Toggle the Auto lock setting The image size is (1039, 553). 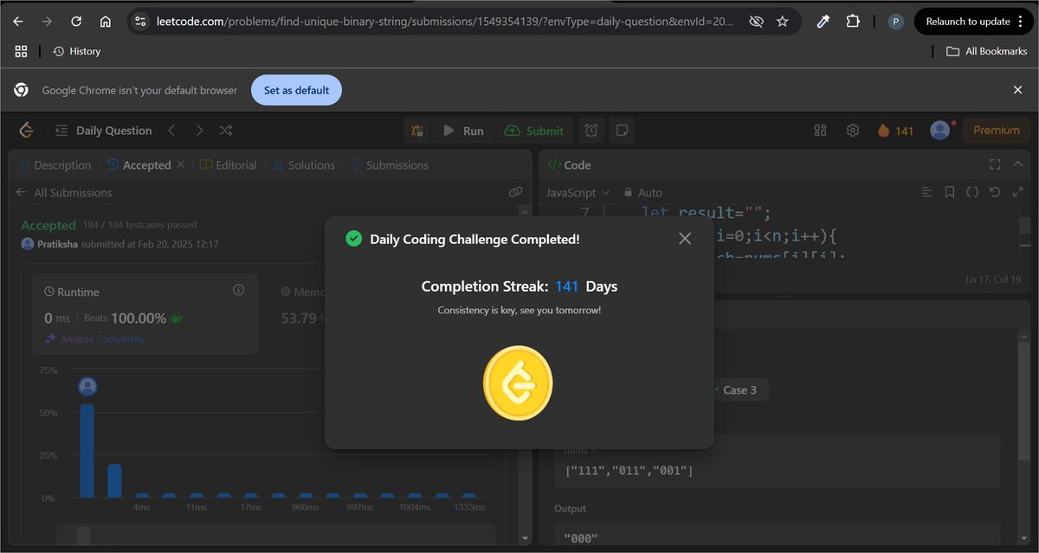(642, 192)
